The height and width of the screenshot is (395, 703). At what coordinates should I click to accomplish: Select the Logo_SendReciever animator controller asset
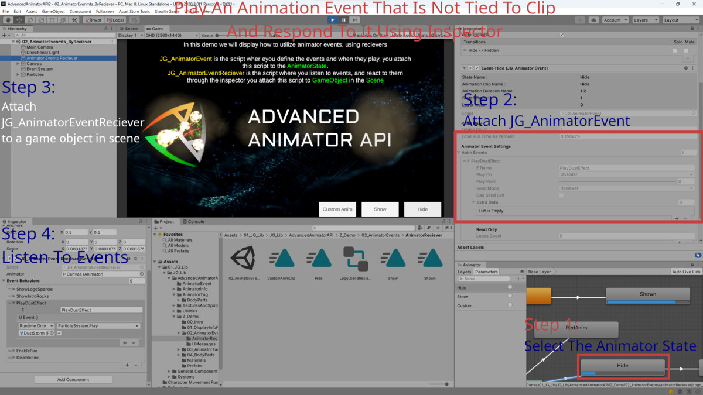point(356,263)
